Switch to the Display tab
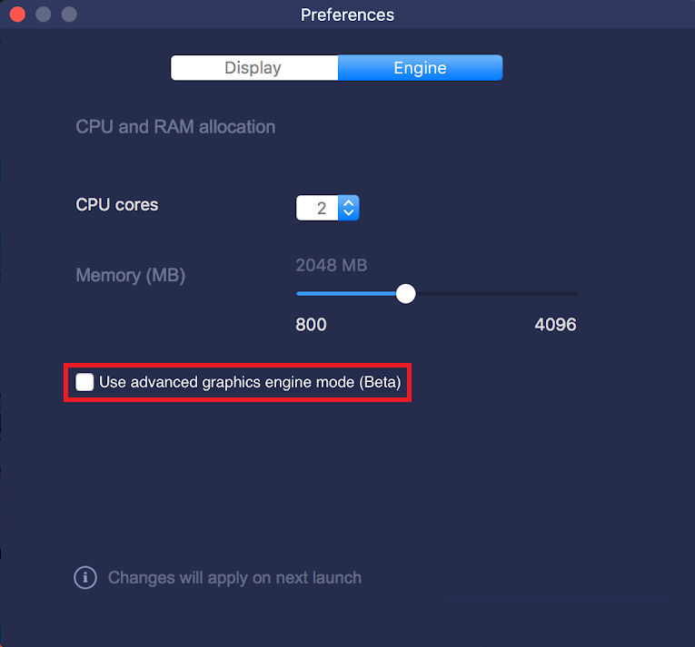 coord(254,68)
